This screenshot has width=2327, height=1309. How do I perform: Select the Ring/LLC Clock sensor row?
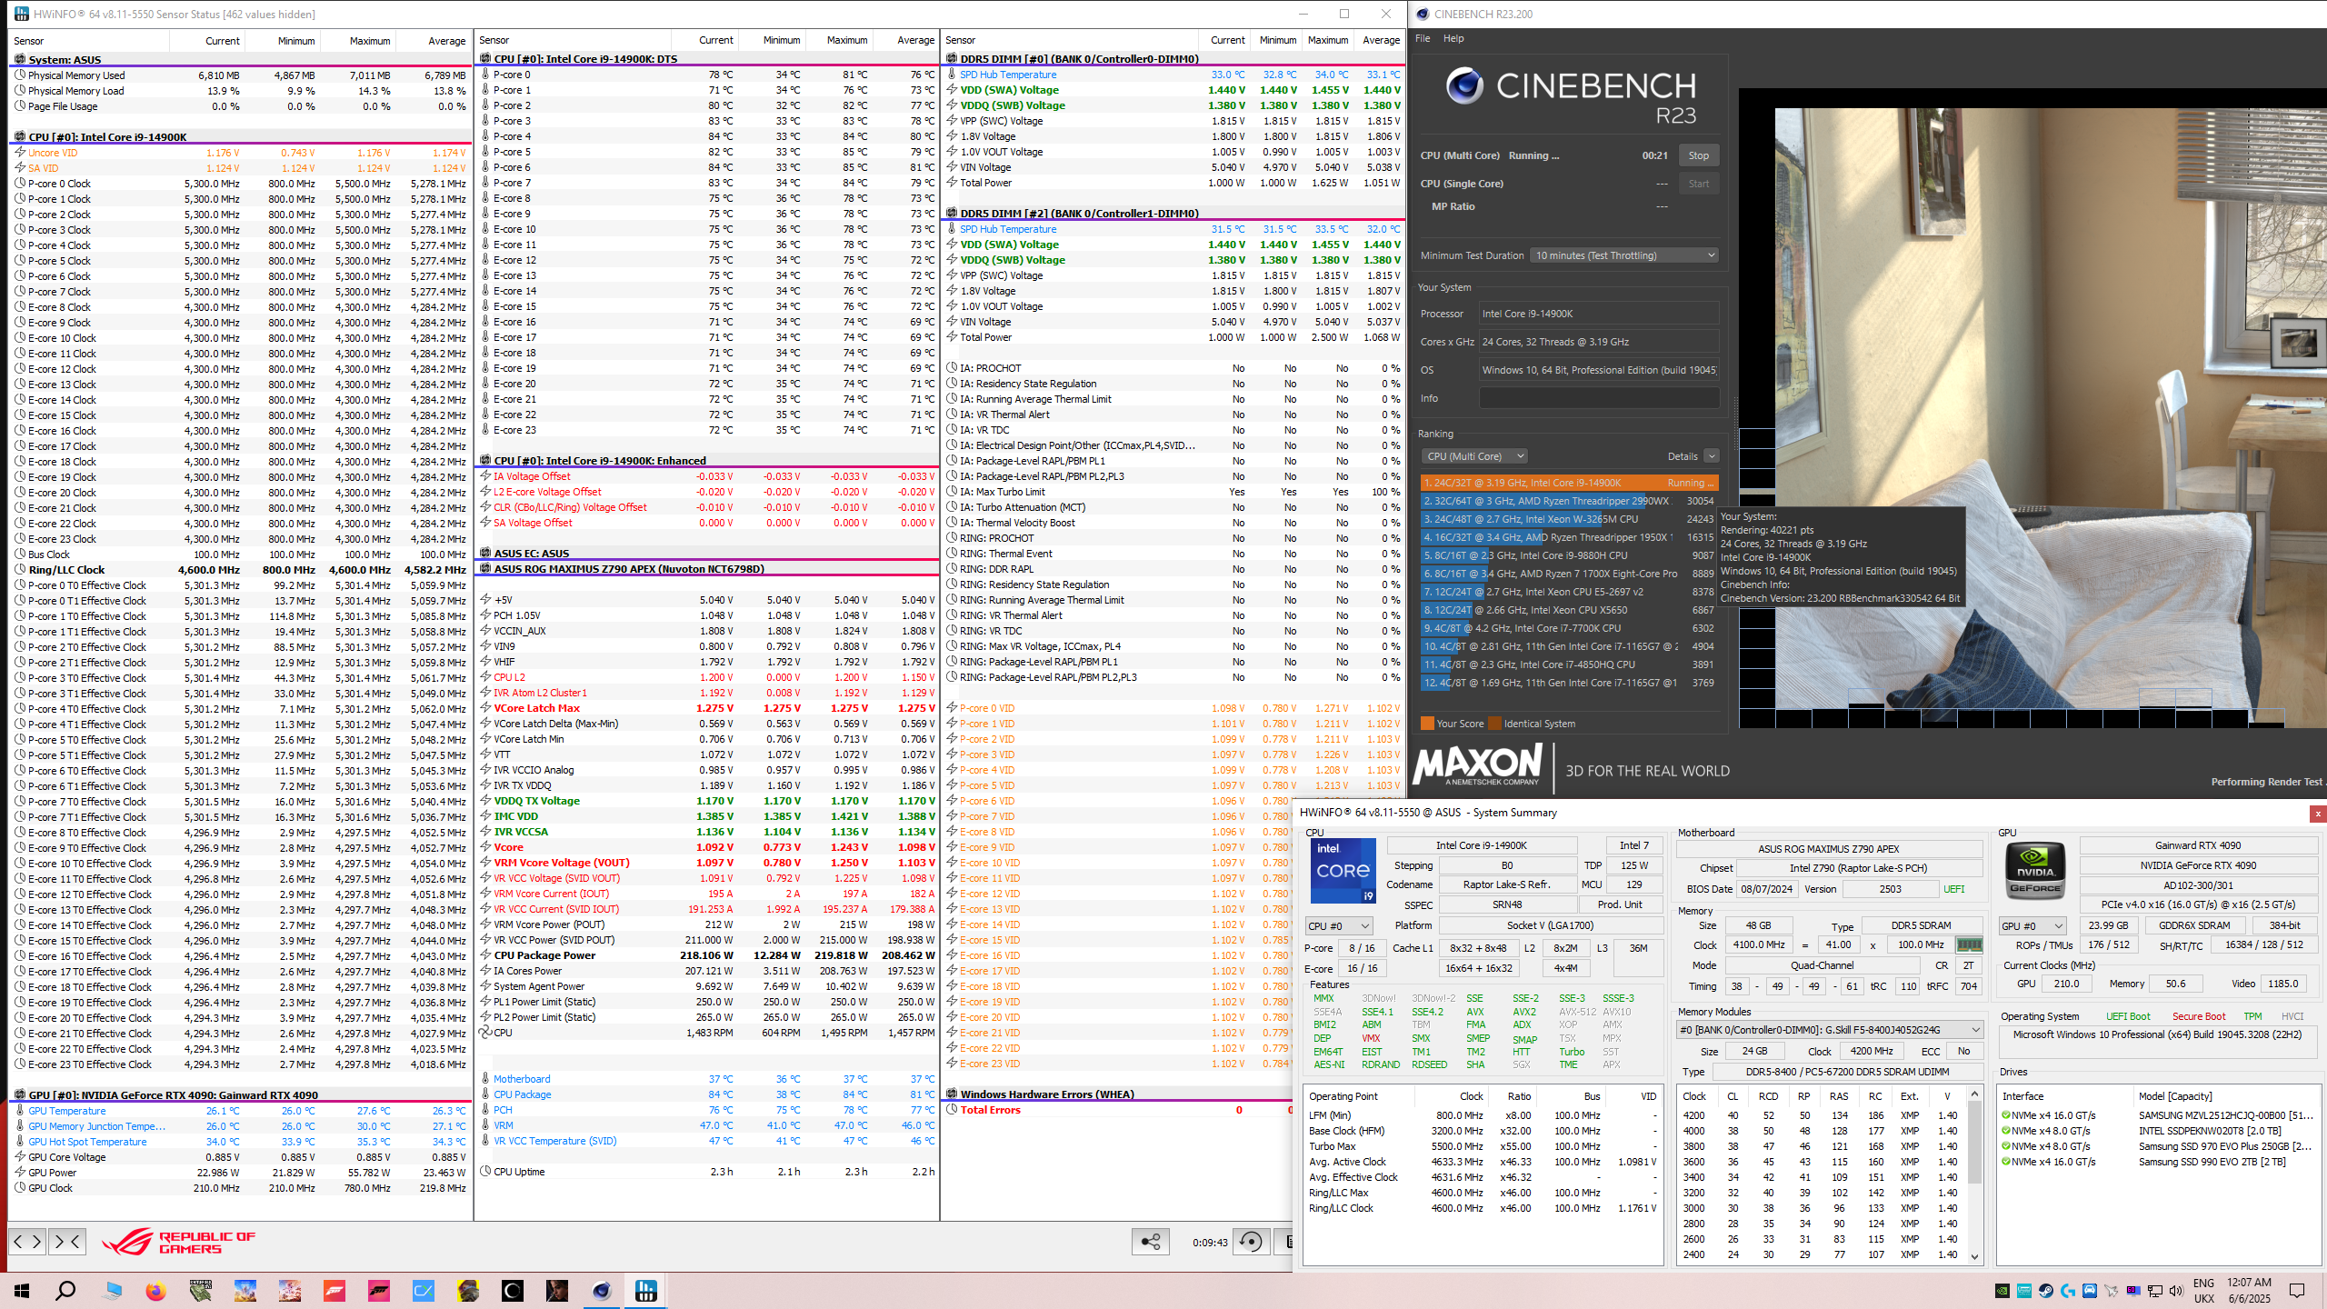tap(241, 570)
